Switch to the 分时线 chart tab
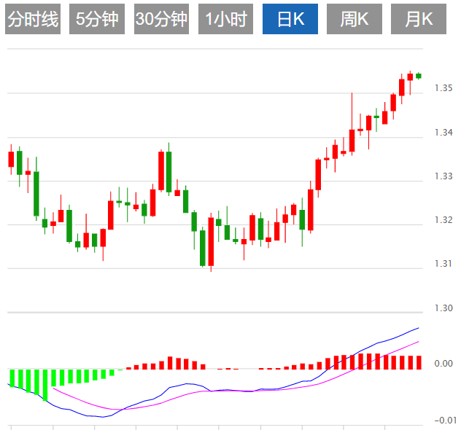461x430 pixels. click(x=33, y=19)
